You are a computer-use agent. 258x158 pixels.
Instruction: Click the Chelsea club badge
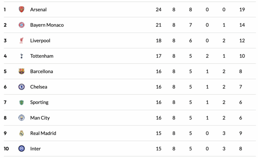[21, 87]
